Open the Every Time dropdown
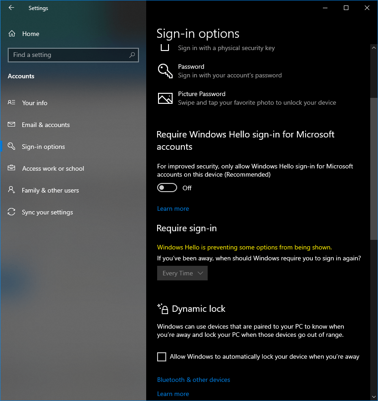Viewport: 378px width, 401px height. click(182, 273)
